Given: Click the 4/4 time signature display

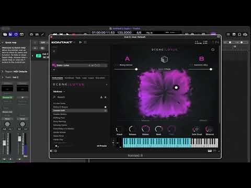Looking at the screenshot, I should click(139, 32).
